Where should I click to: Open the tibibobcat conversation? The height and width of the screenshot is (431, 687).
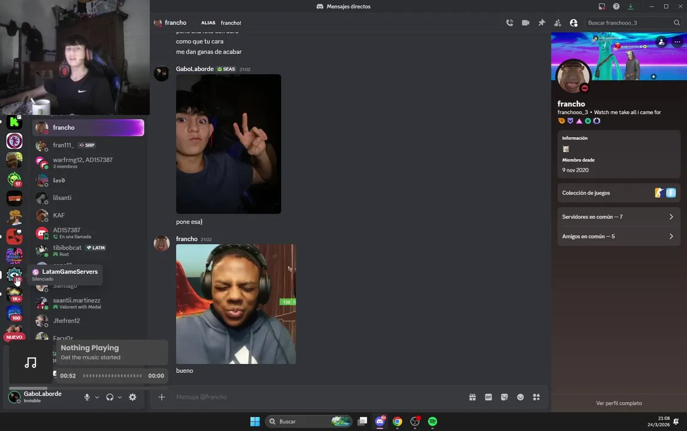click(x=88, y=250)
